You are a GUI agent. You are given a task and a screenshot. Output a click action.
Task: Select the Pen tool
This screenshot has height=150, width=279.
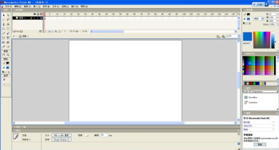(4, 24)
